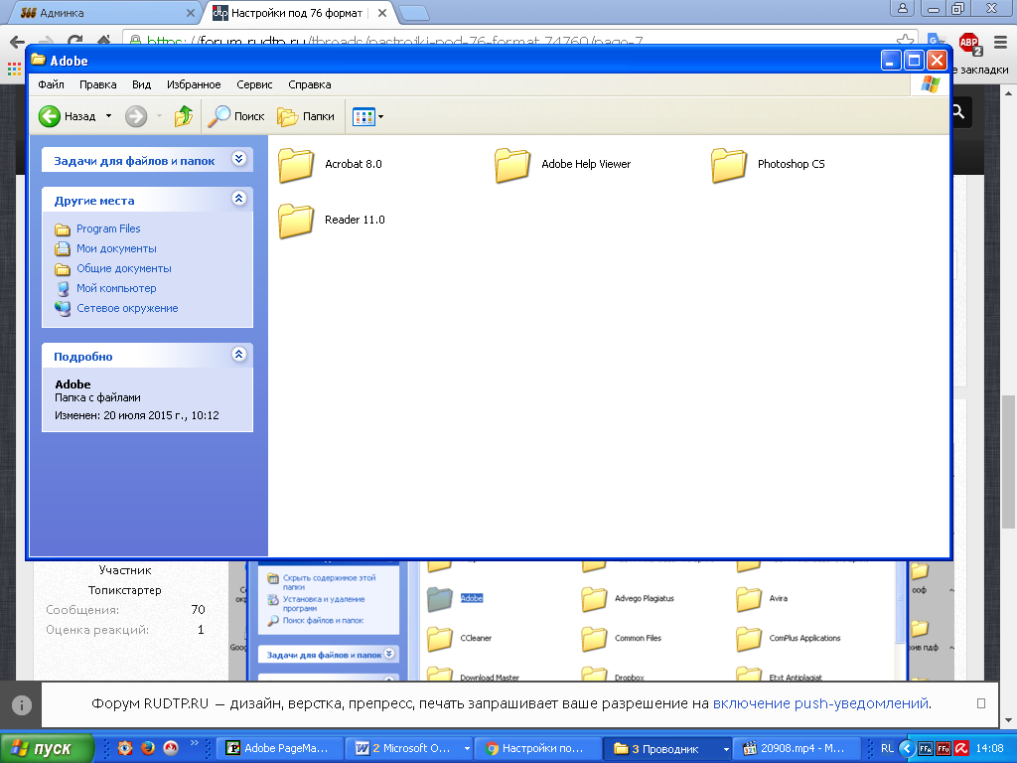The image size is (1017, 763).
Task: Open Microsoft Office taskbar group
Action: pos(408,748)
